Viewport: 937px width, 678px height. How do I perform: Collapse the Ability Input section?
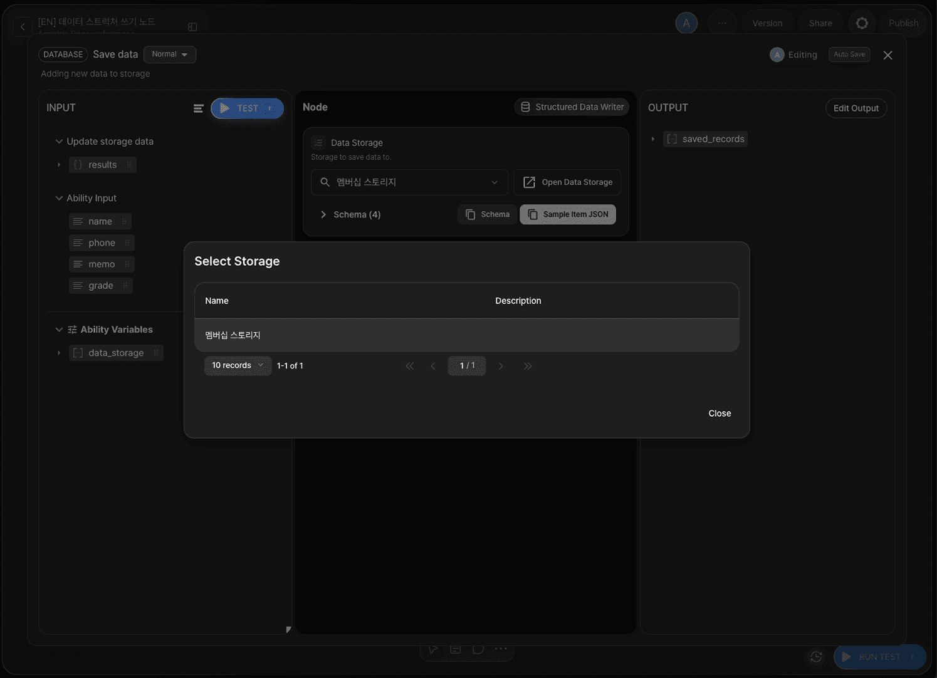point(59,198)
